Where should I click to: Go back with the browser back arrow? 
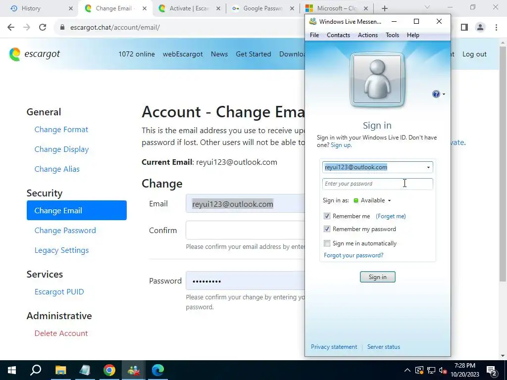point(11,28)
